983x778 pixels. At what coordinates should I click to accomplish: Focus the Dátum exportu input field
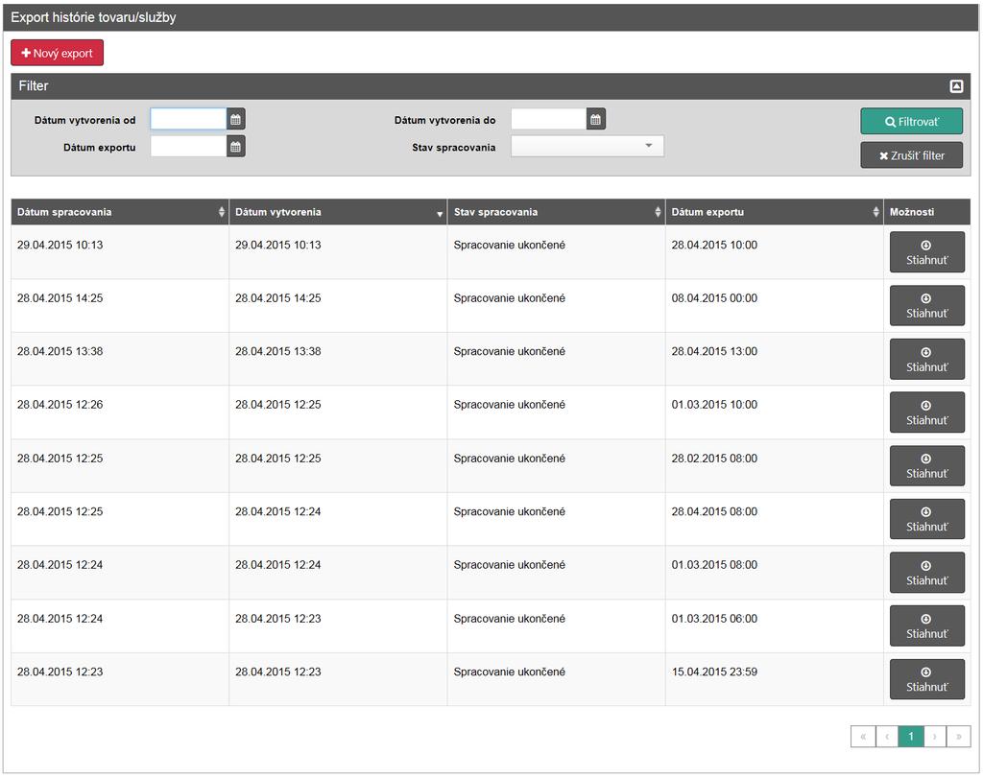click(x=188, y=147)
